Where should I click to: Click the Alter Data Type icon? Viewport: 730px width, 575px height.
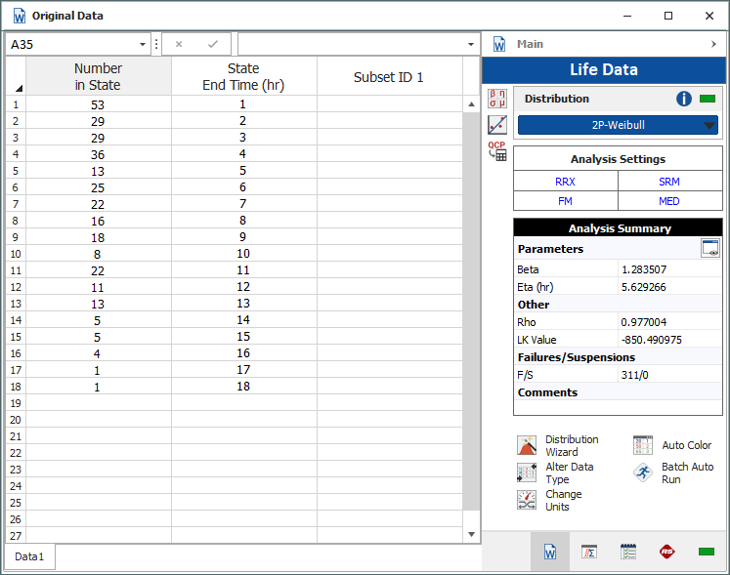point(527,473)
